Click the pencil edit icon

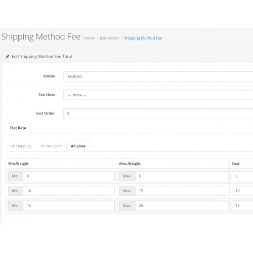(7, 57)
